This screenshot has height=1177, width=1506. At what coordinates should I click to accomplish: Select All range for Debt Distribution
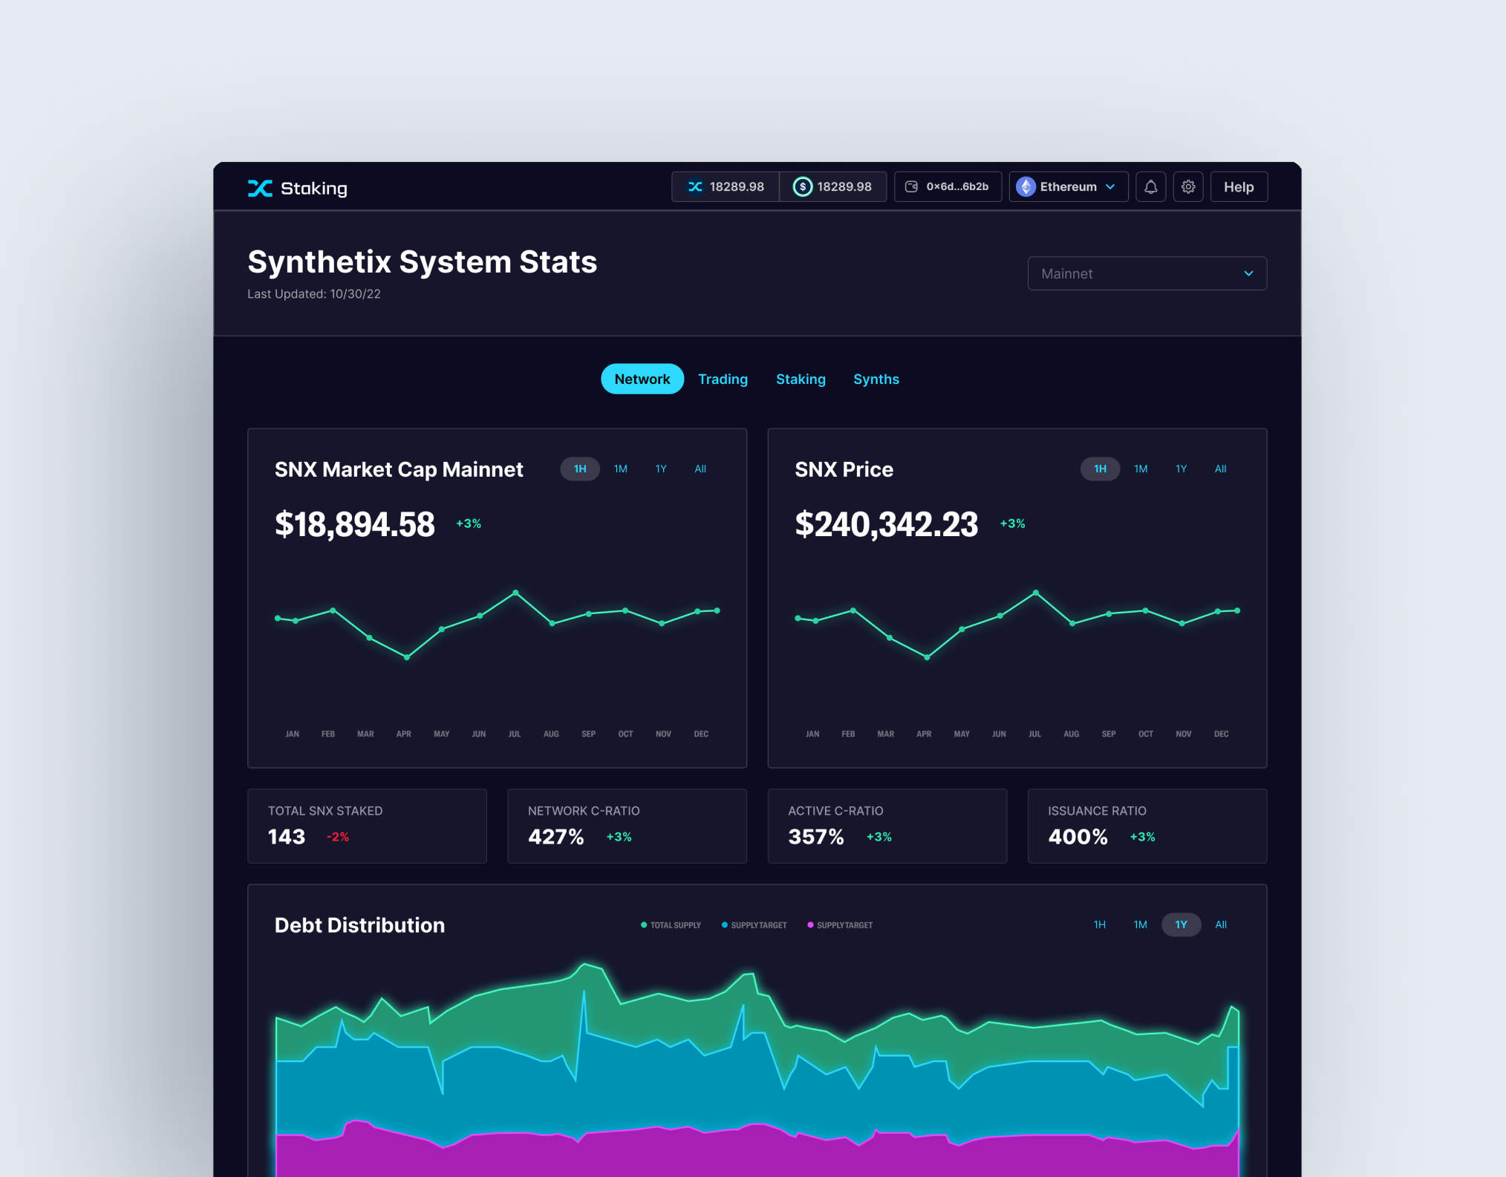[1221, 925]
